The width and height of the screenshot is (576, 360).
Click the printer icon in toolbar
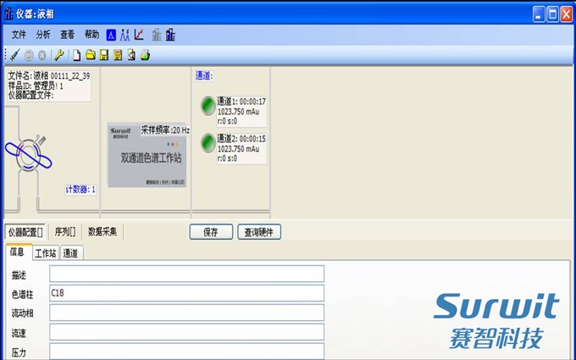(x=145, y=55)
